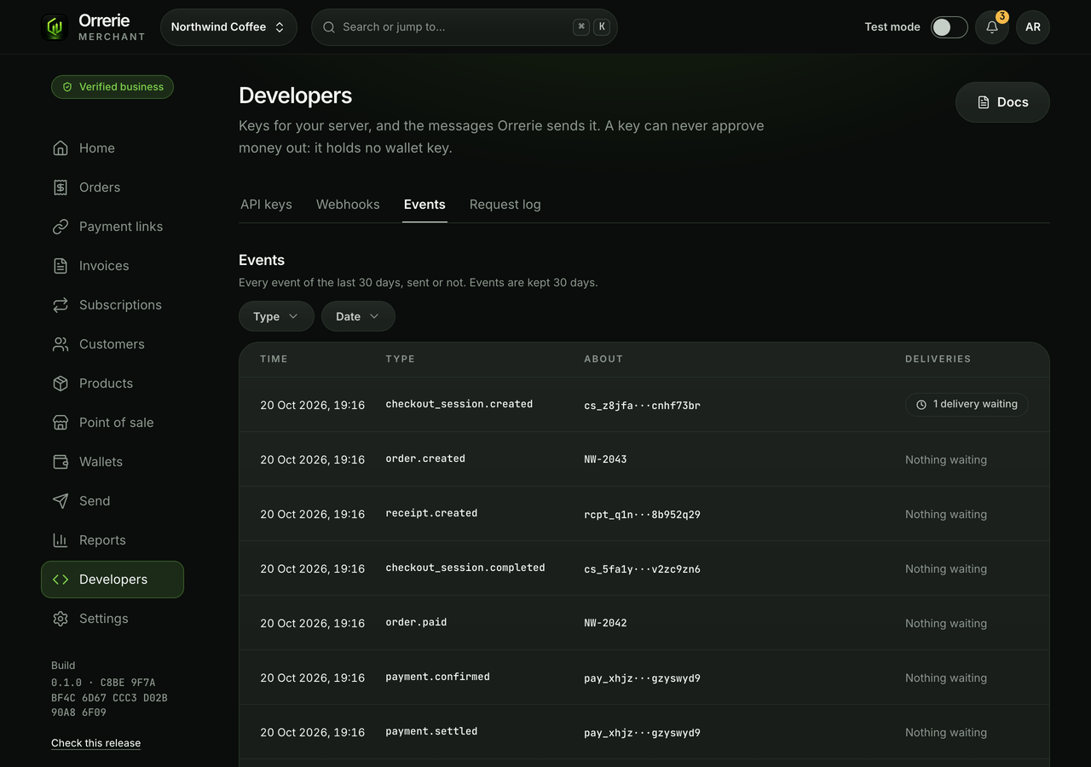Click the Settings gear icon
The height and width of the screenshot is (767, 1091).
click(x=61, y=619)
